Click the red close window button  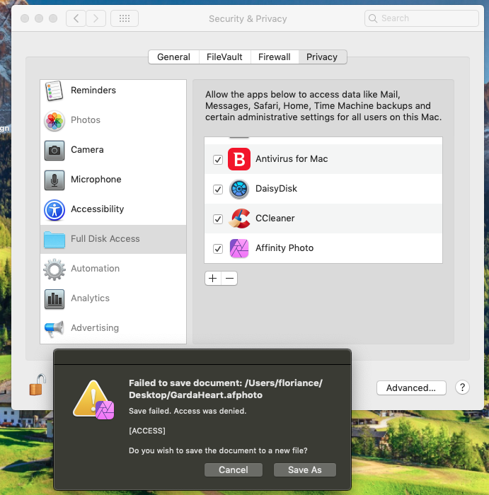point(25,18)
